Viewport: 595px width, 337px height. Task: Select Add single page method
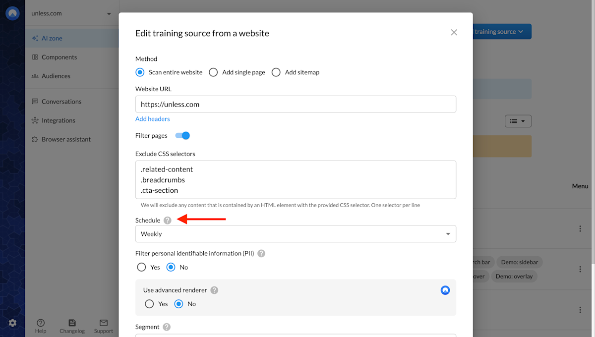coord(213,72)
